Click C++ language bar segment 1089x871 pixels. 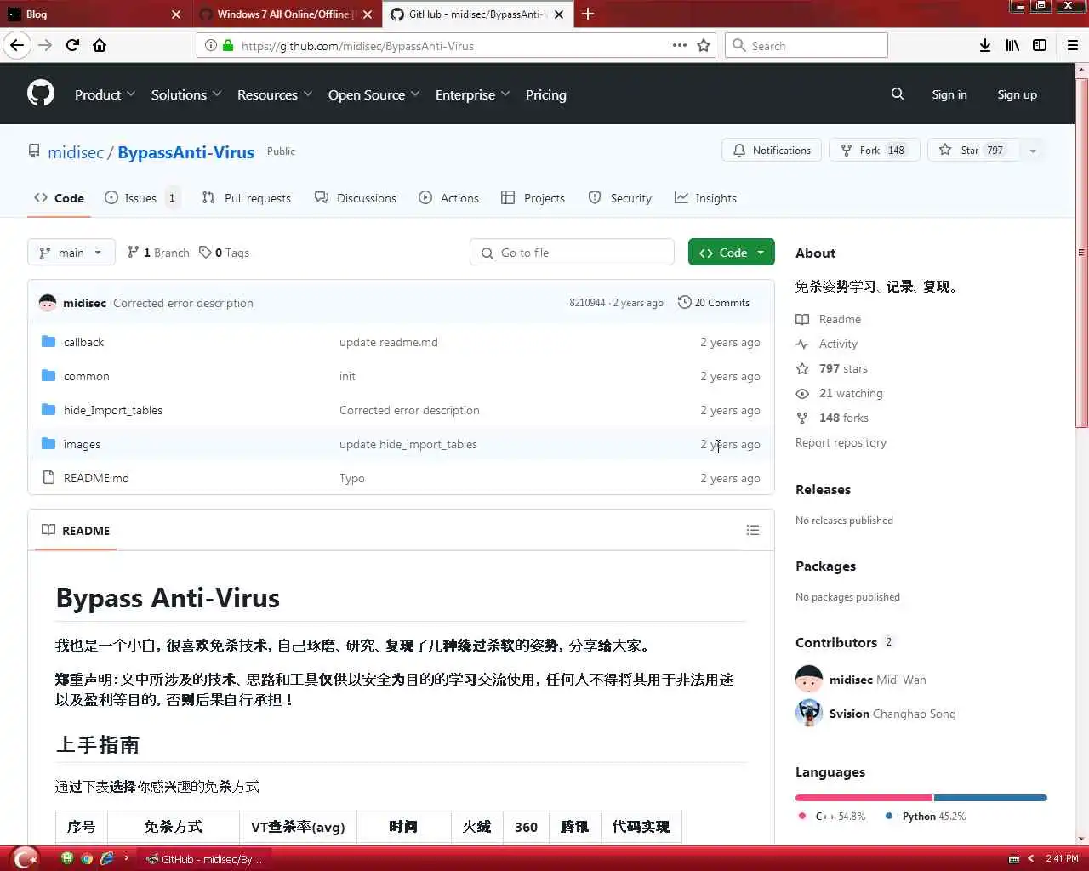point(864,798)
